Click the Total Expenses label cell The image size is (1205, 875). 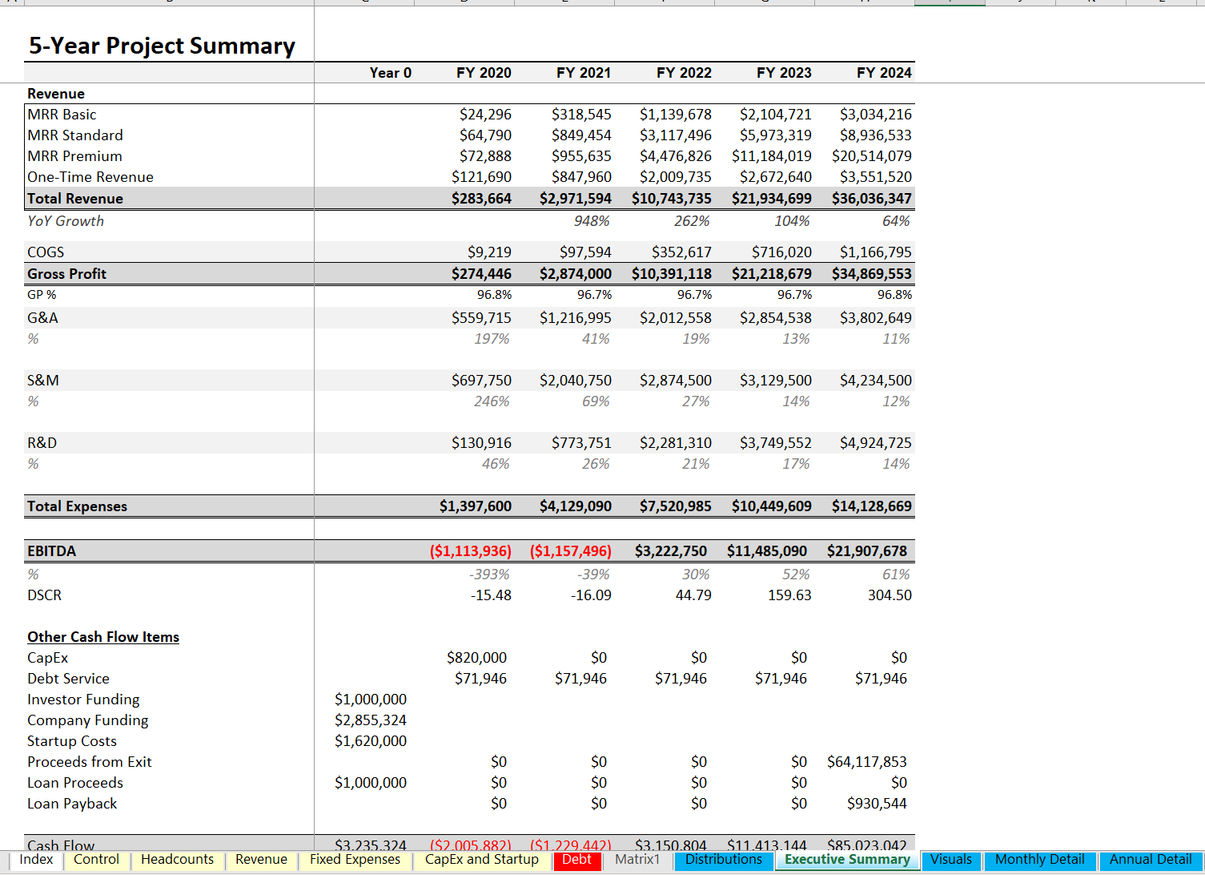[x=77, y=506]
